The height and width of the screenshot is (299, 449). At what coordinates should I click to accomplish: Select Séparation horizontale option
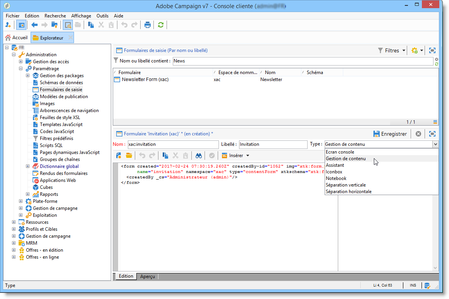382,192
